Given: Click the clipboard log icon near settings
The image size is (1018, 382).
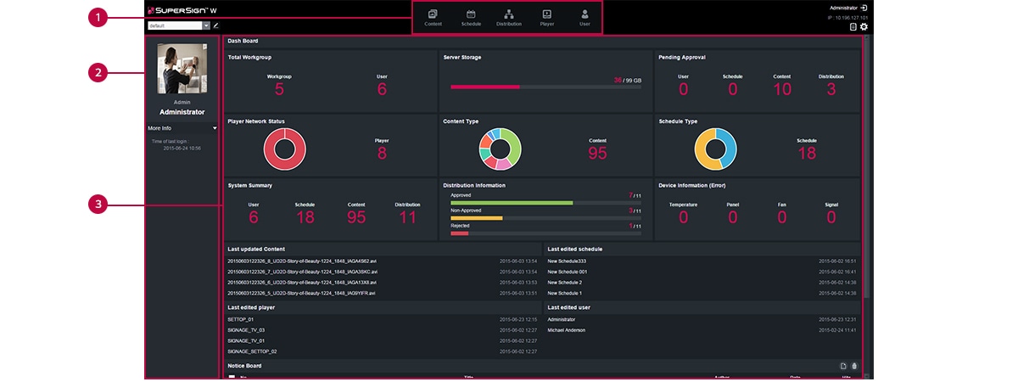Looking at the screenshot, I should (853, 27).
